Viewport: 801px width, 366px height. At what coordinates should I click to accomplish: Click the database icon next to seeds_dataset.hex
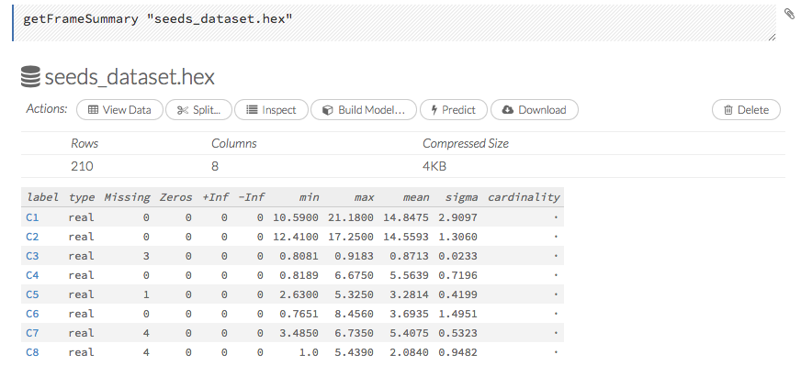click(x=30, y=77)
